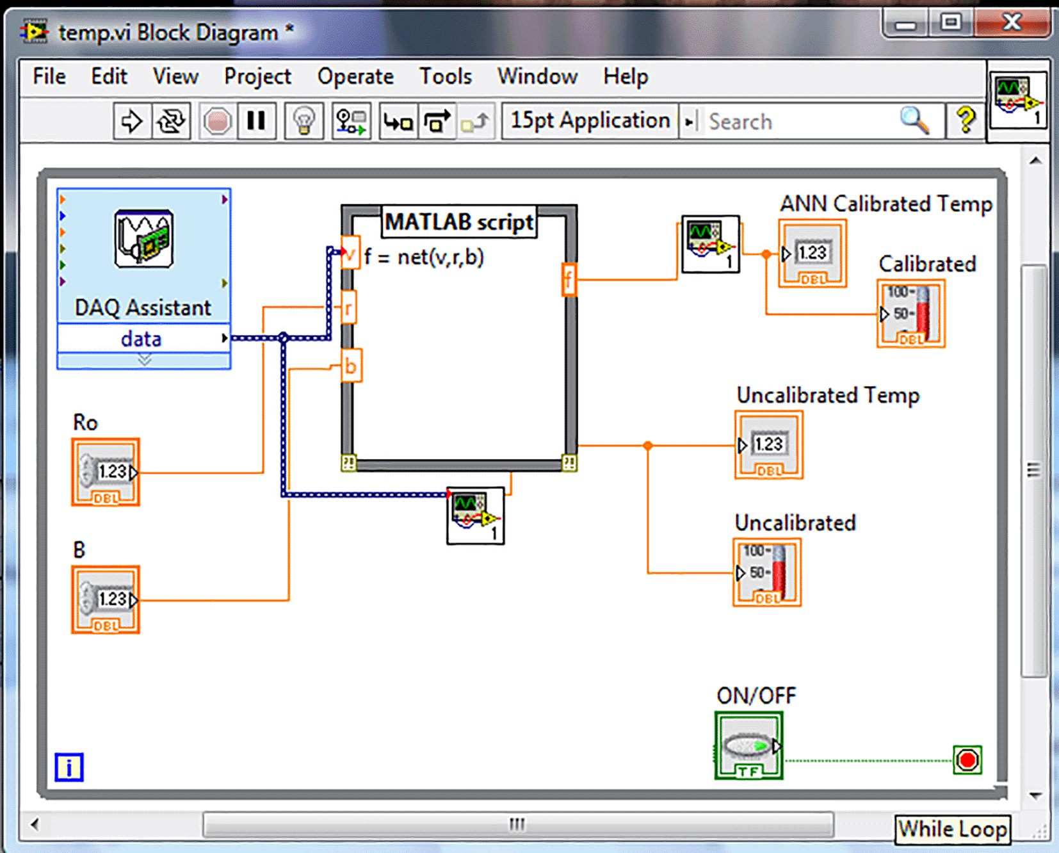
Task: Open the Project menu
Action: (257, 77)
